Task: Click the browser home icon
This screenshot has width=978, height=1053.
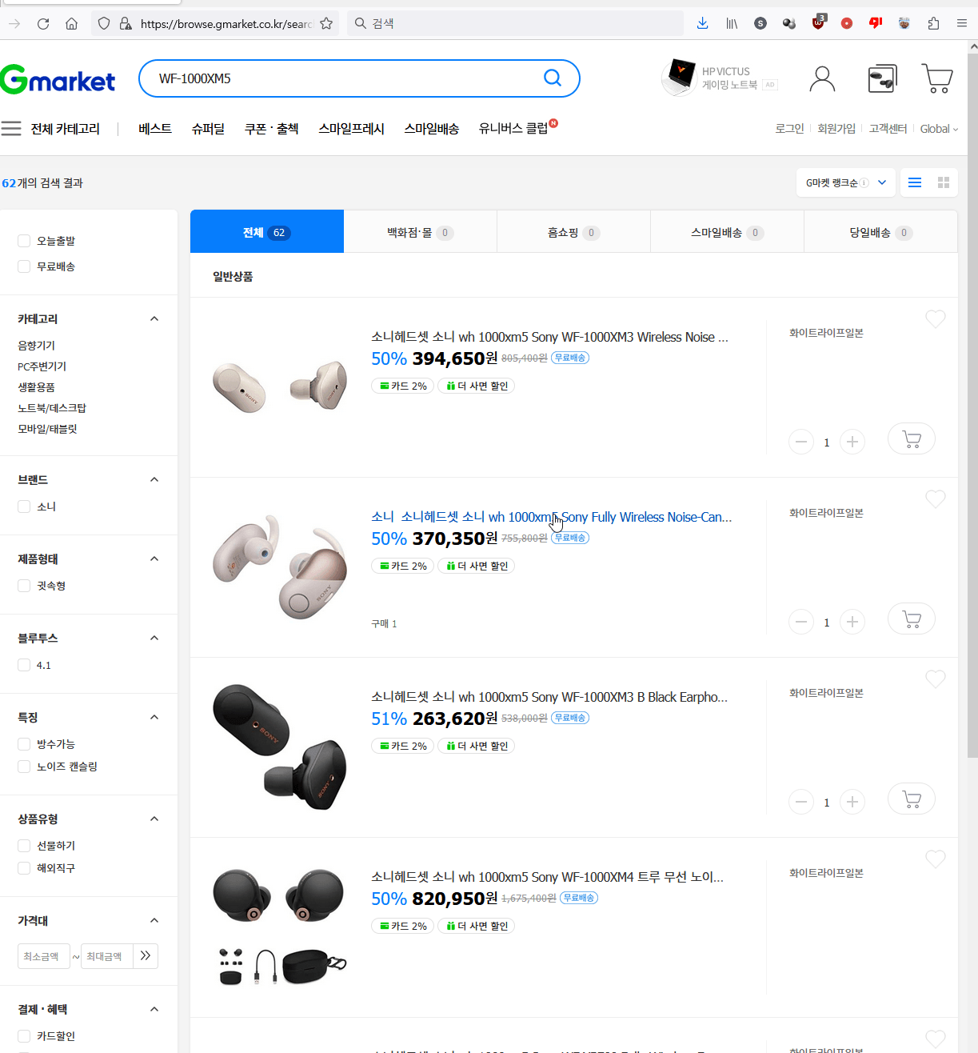Action: point(72,24)
